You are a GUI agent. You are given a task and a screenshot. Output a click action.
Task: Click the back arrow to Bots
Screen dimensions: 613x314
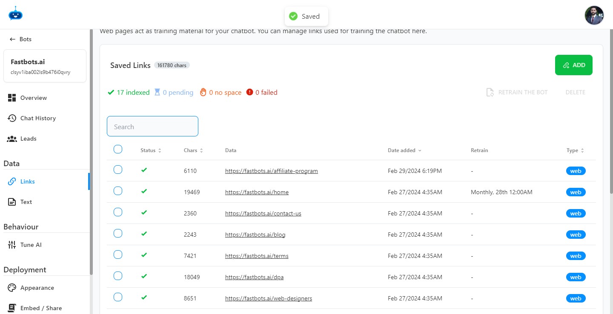point(12,39)
